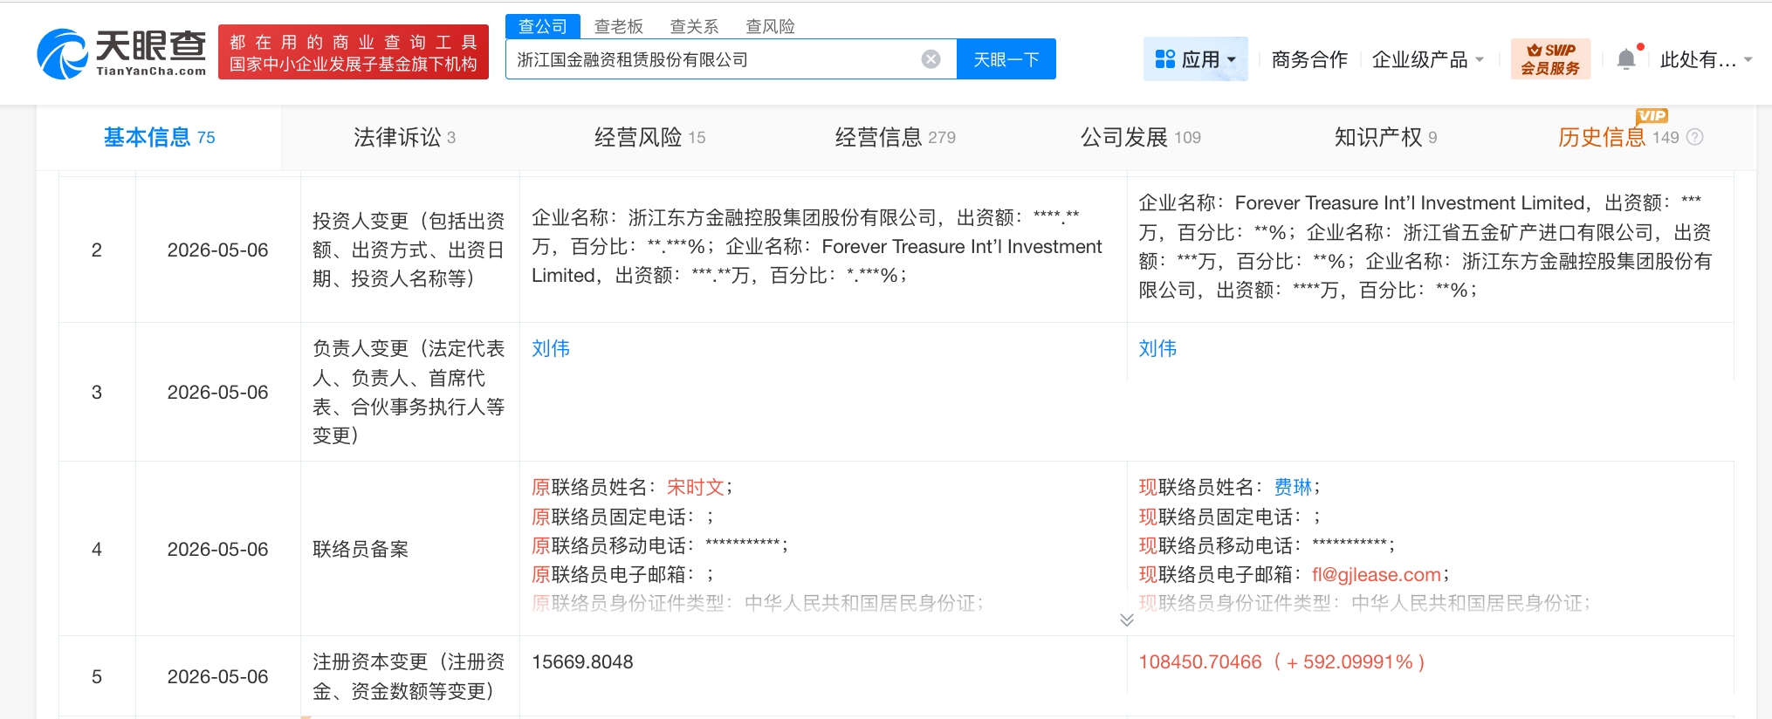This screenshot has width=1772, height=719.
Task: Click the date in row 3
Action: [217, 392]
